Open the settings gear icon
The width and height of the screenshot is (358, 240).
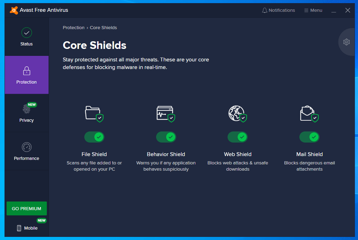346,42
